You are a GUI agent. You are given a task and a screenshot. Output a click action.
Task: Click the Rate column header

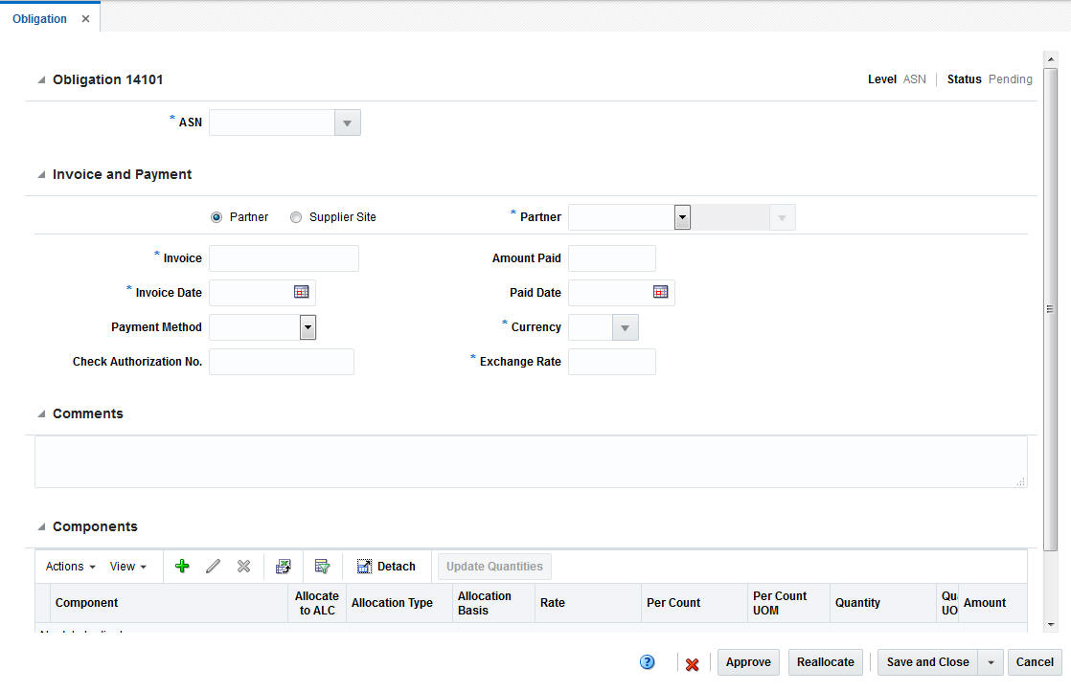588,603
